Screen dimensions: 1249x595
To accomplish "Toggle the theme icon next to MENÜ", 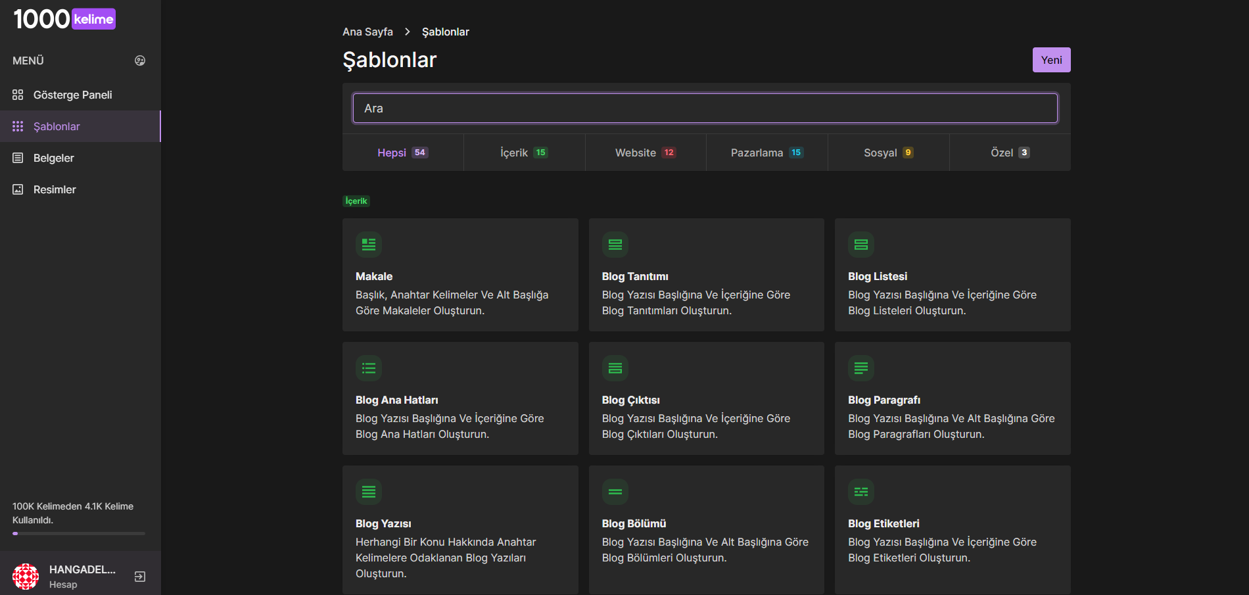I will pos(140,60).
